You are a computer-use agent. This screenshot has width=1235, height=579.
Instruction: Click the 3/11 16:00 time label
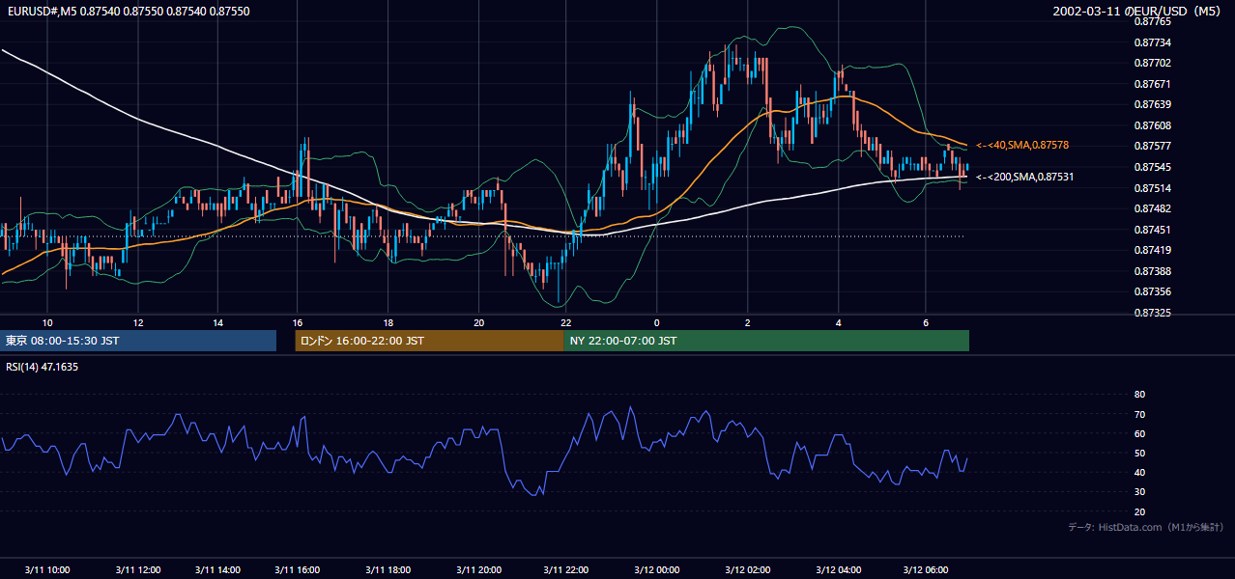tap(298, 569)
